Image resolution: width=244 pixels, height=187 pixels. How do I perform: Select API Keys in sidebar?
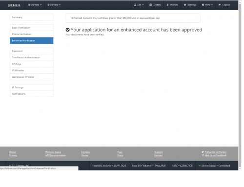click(x=32, y=64)
